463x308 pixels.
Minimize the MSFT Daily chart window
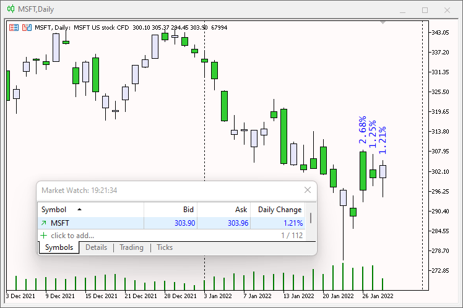tap(402, 10)
